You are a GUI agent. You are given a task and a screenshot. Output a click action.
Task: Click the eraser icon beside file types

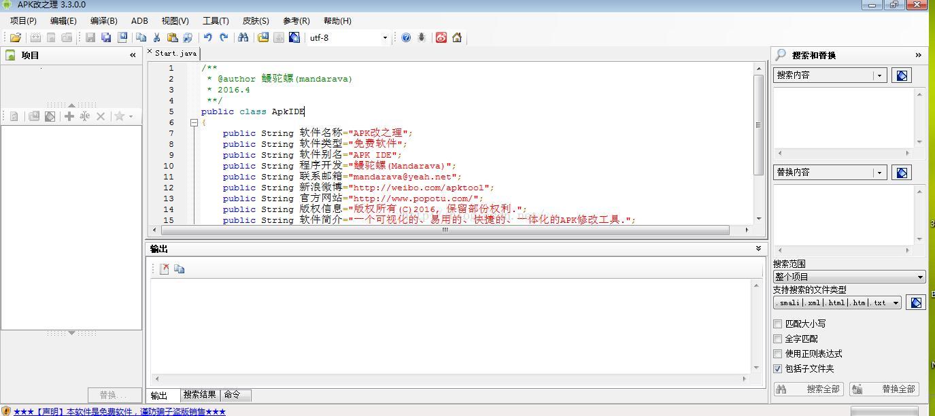coord(916,302)
